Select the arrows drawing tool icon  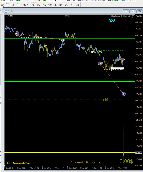(x=24, y=5)
